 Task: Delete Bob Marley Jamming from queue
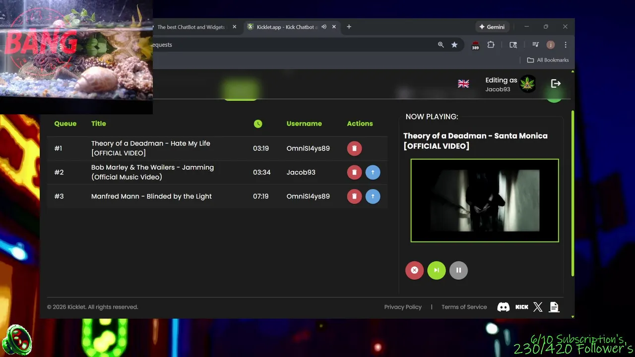pyautogui.click(x=354, y=172)
